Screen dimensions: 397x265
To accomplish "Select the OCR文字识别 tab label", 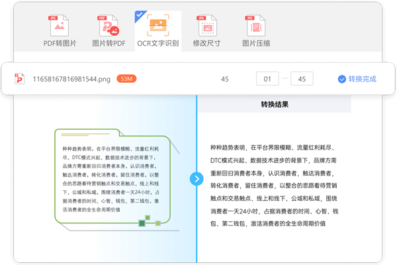I will (x=158, y=44).
